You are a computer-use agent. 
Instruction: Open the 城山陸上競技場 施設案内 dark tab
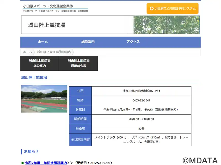[40, 63]
